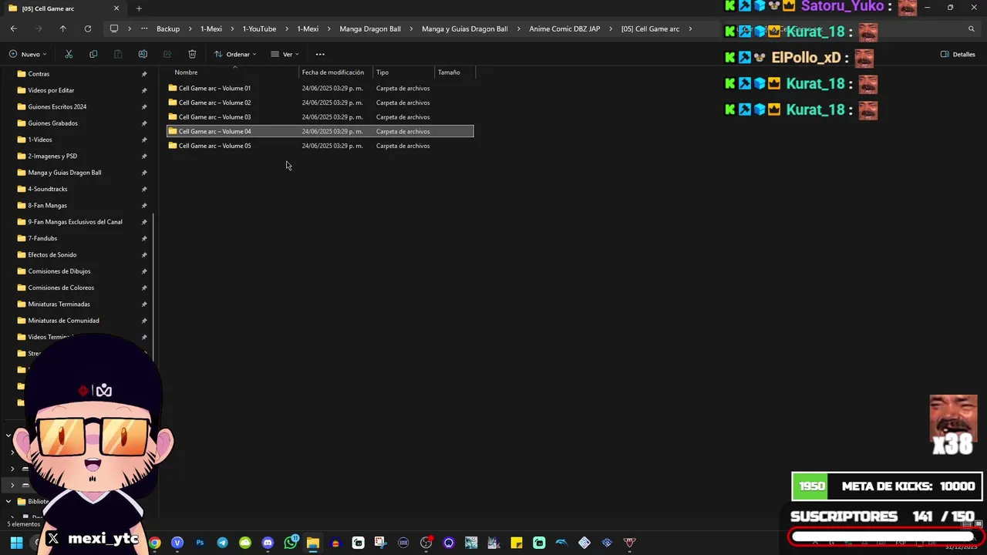Expand breadcrumb chevron after Manga Dragon Ball
Screen dimensions: 987x555
tap(411, 29)
